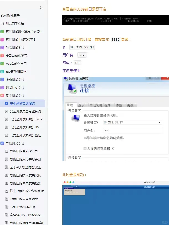The image size is (169, 225).
Task: Switch to the 常规 tab
Action: (71, 105)
